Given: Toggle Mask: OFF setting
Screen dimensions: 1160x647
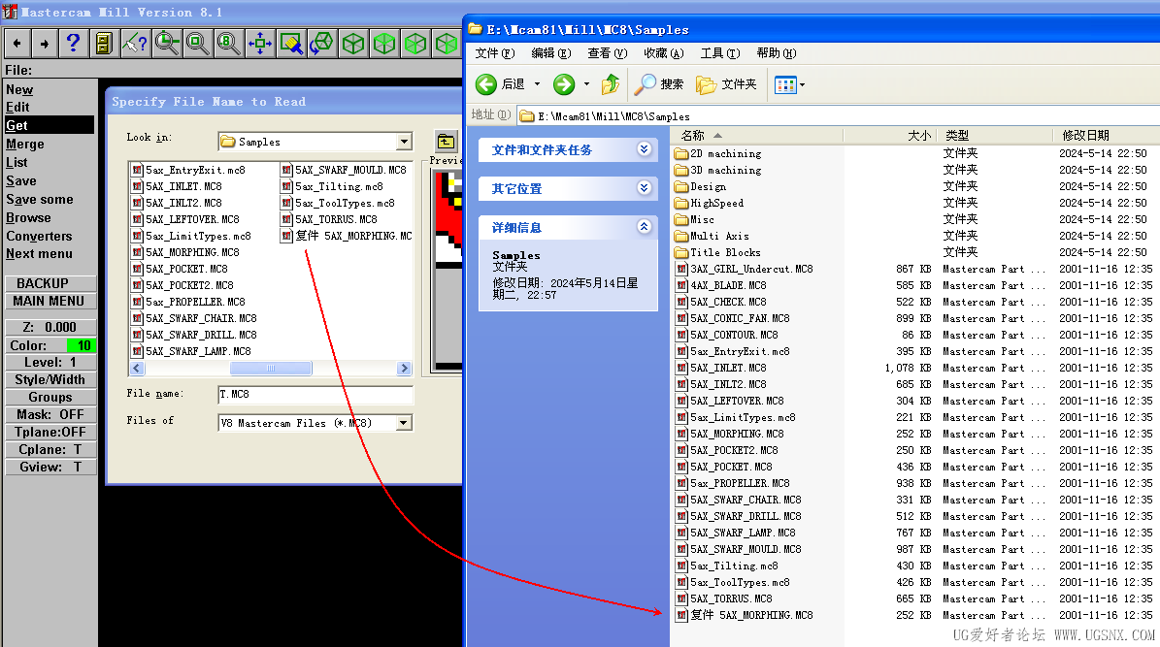Looking at the screenshot, I should coord(50,415).
